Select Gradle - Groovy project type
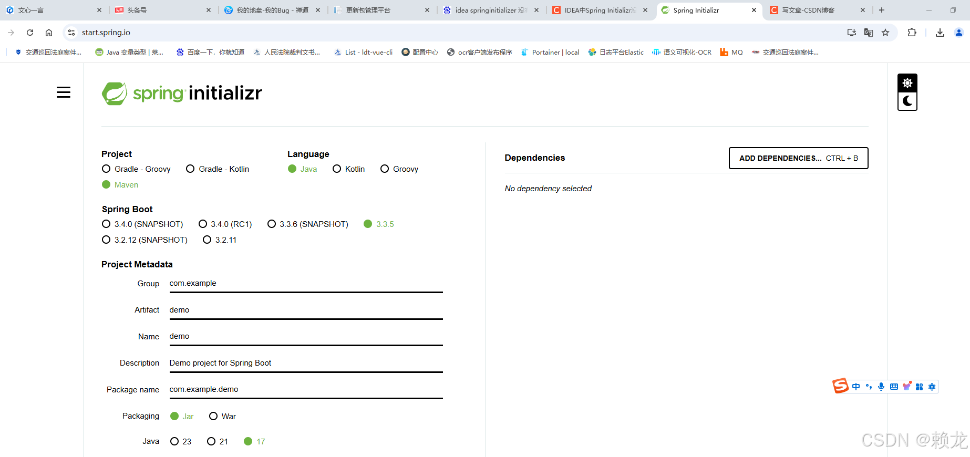 point(136,169)
